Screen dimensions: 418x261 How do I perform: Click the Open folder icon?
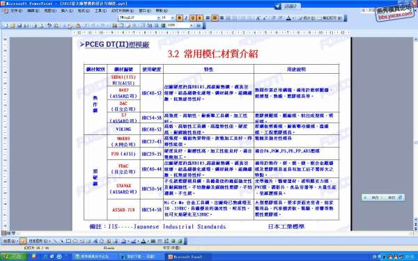pyautogui.click(x=13, y=26)
